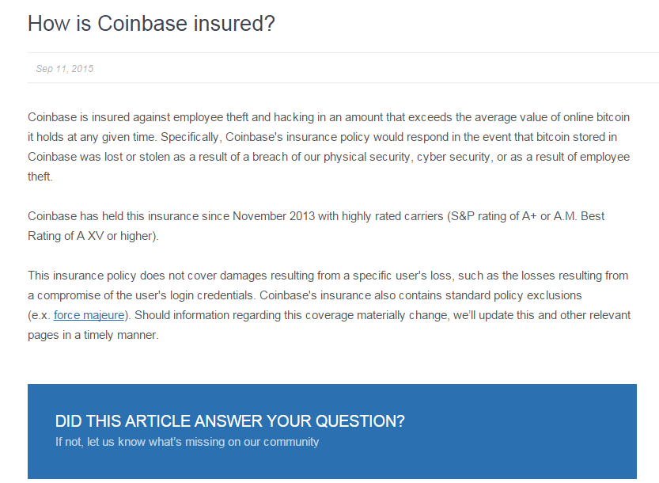Click the divider line below the title
Viewport: 659px width, 483px height.
coord(343,52)
